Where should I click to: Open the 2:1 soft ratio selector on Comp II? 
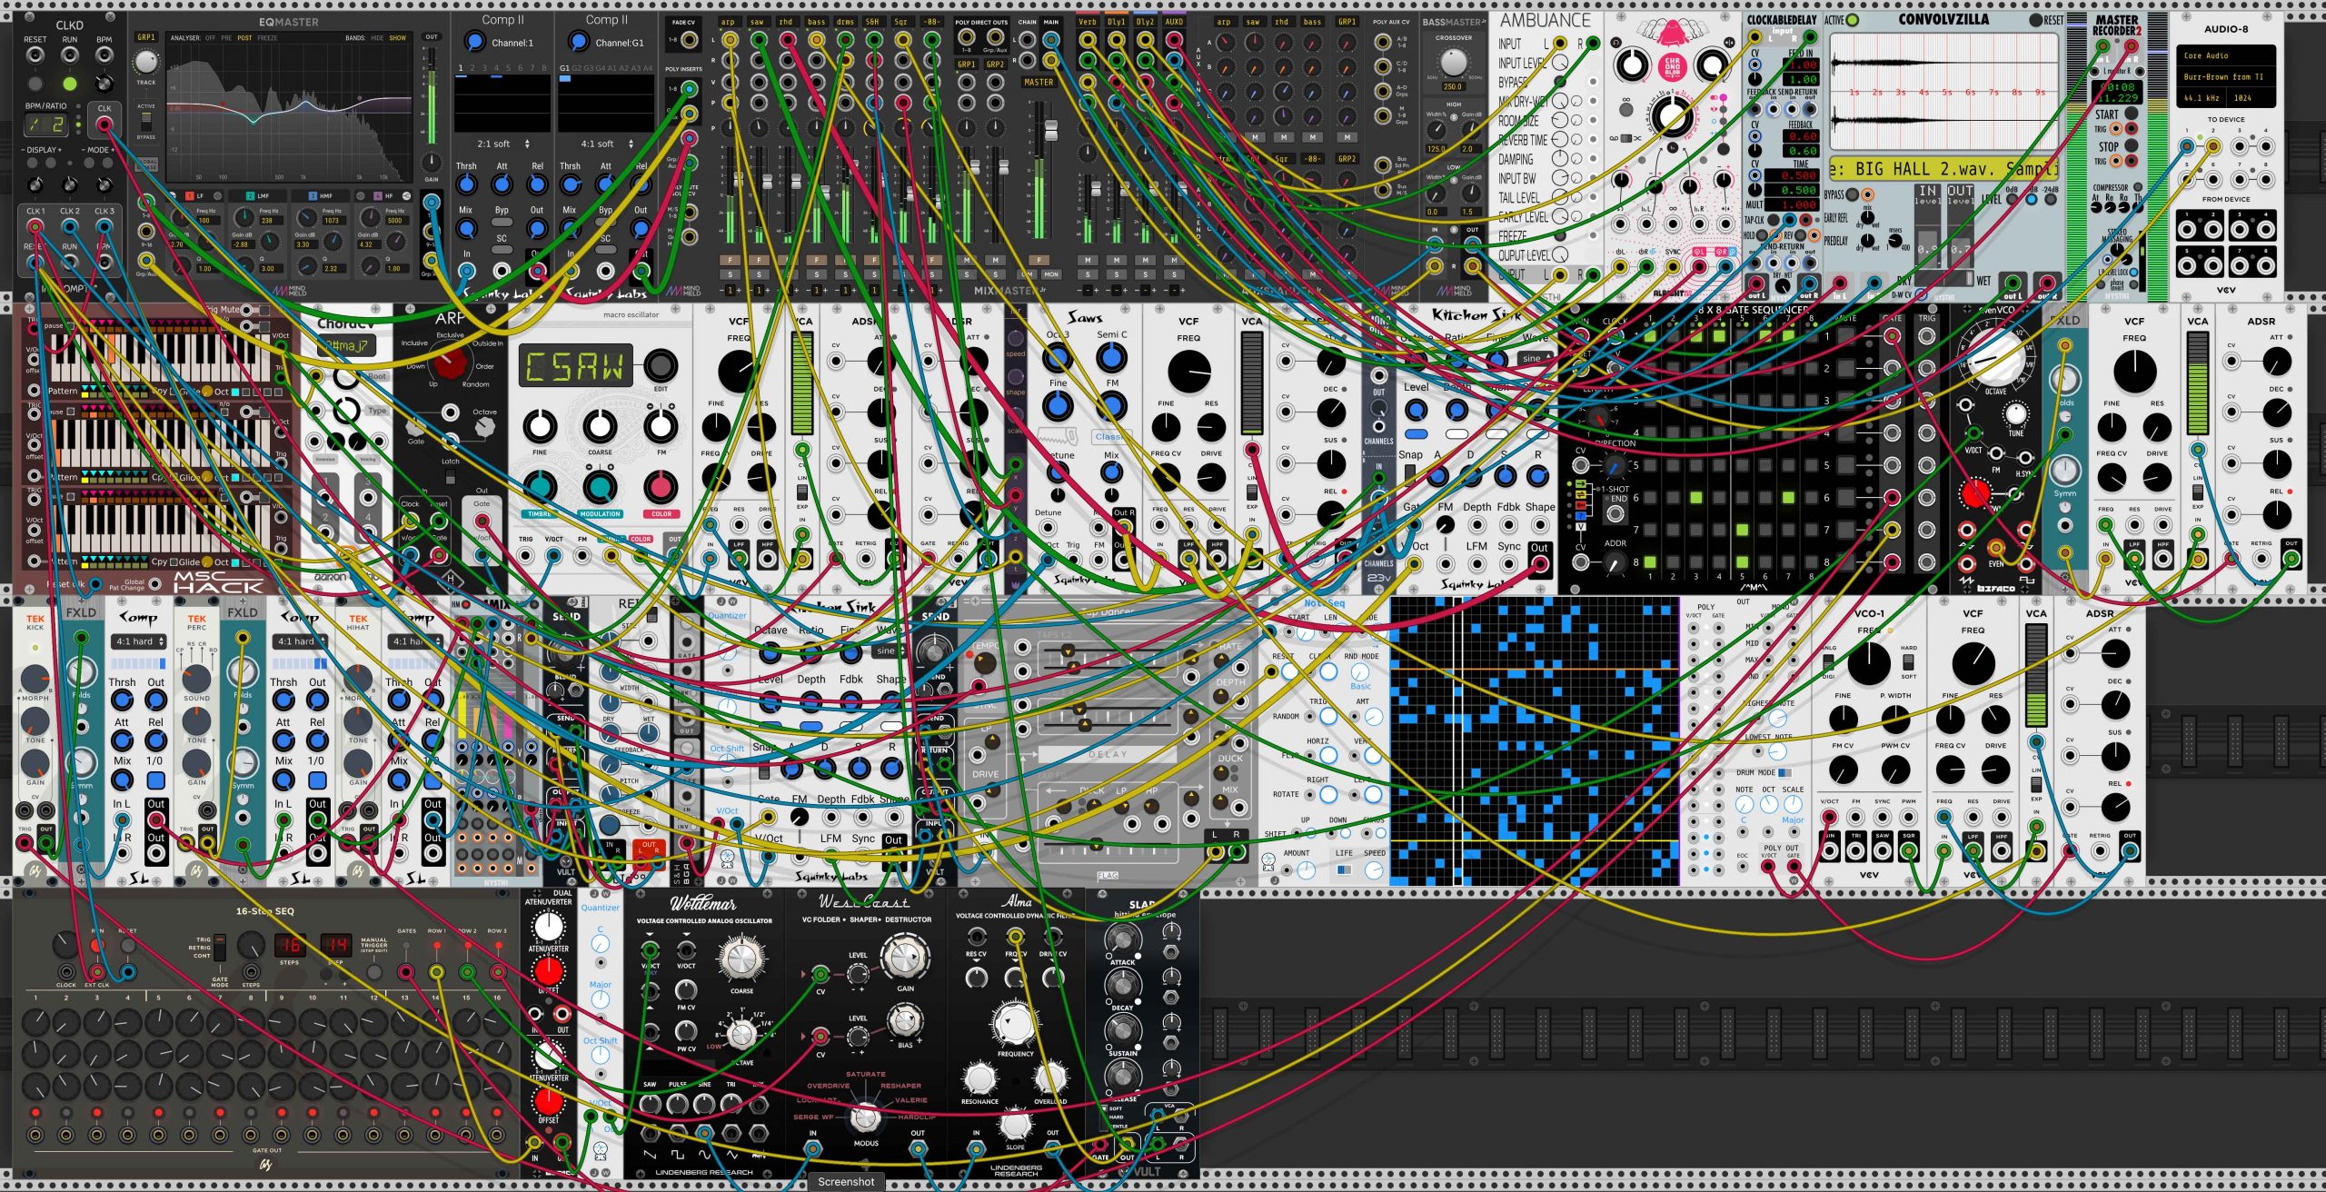pos(502,144)
